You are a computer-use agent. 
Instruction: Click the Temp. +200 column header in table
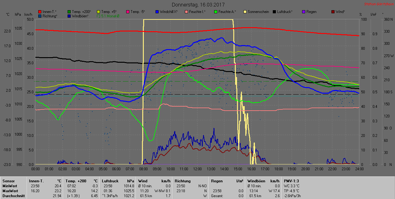(76, 181)
